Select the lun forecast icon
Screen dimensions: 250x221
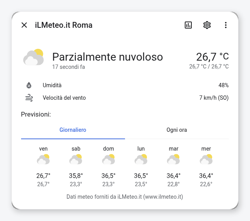pyautogui.click(x=141, y=159)
